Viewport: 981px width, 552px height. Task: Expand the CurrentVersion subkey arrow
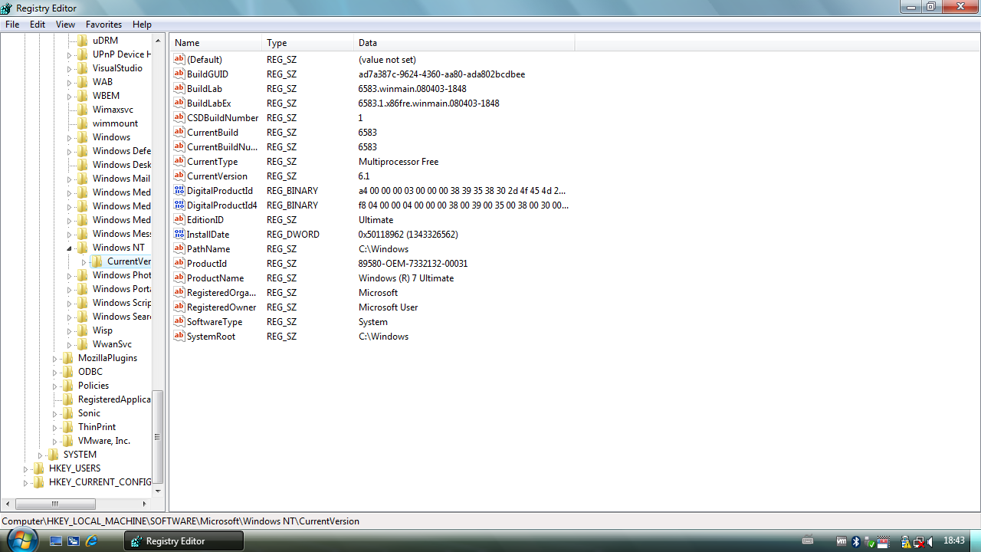point(84,261)
